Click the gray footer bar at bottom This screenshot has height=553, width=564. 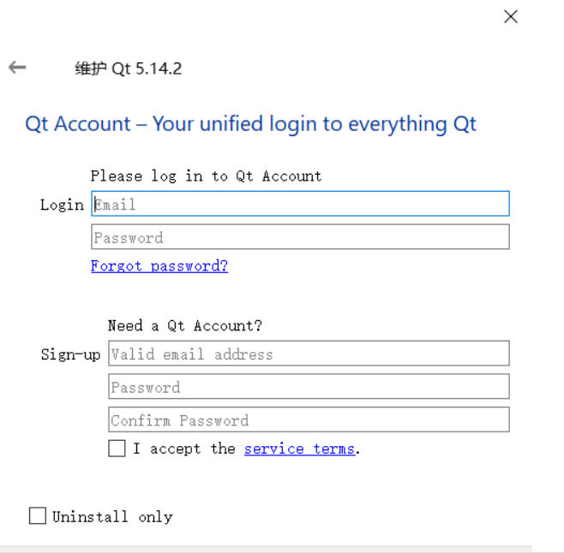coord(266,548)
